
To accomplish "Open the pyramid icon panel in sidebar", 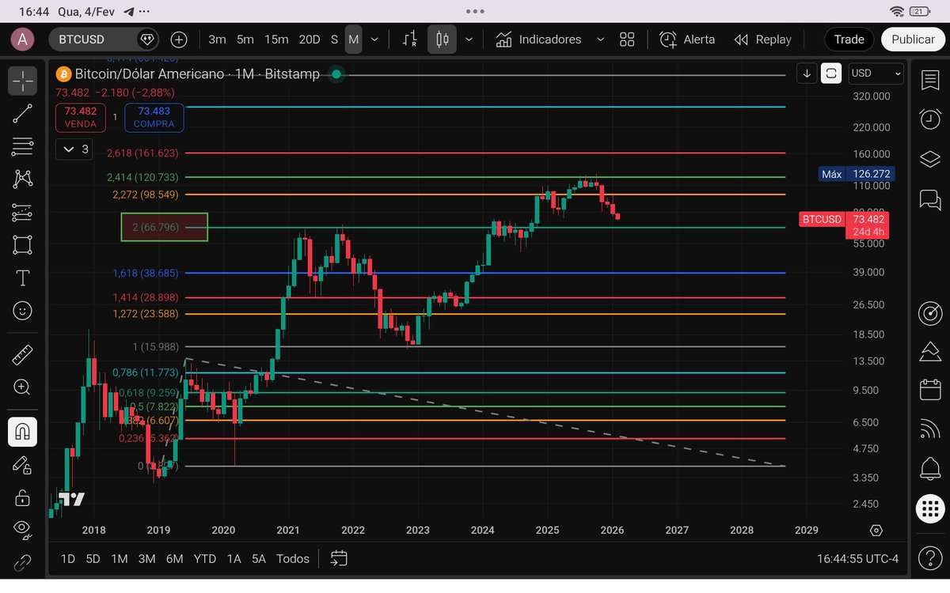I will (930, 351).
